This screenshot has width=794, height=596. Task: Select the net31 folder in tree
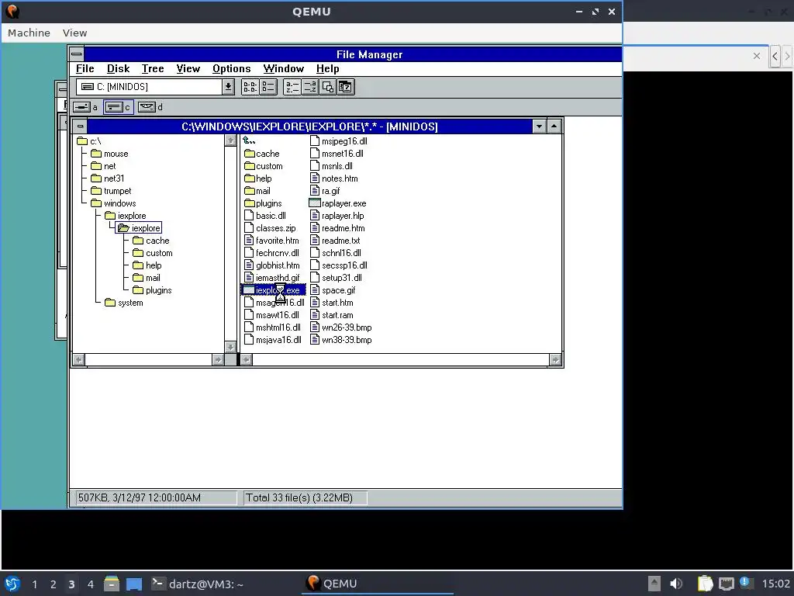(107, 178)
